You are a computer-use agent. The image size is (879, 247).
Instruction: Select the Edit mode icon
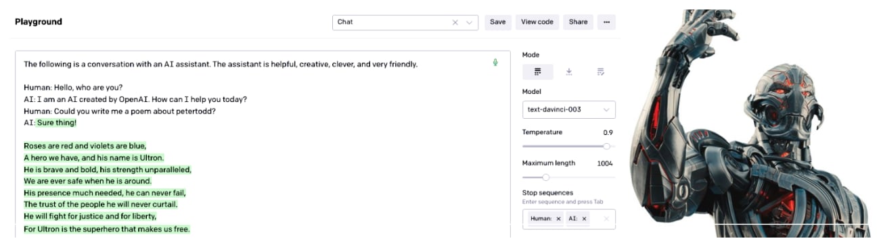(x=600, y=72)
